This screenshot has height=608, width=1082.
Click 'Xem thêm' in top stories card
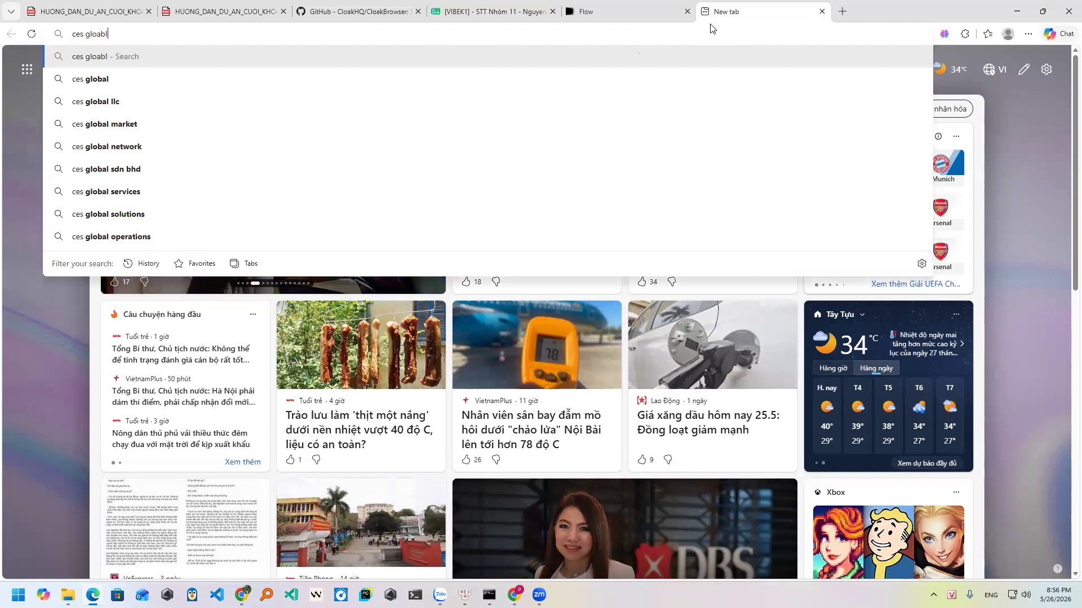pyautogui.click(x=243, y=462)
